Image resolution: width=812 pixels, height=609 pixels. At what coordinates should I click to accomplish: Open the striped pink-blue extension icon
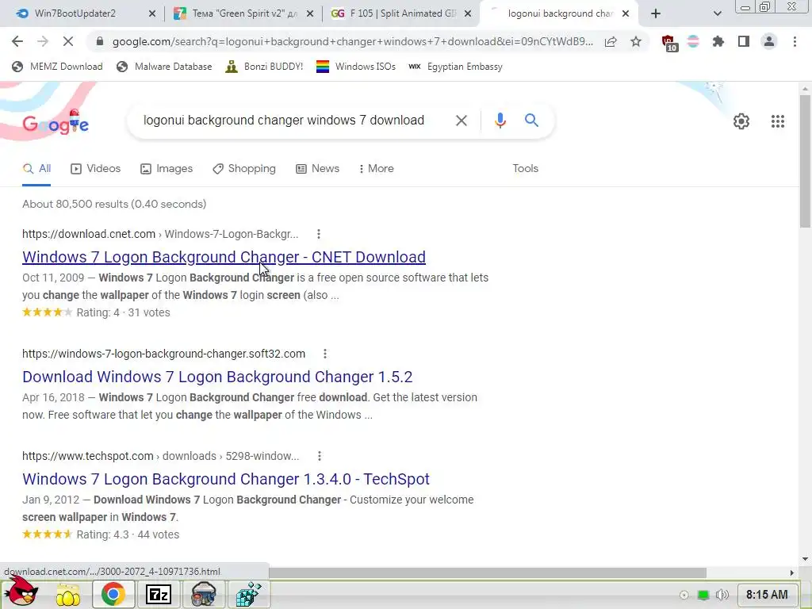[693, 41]
